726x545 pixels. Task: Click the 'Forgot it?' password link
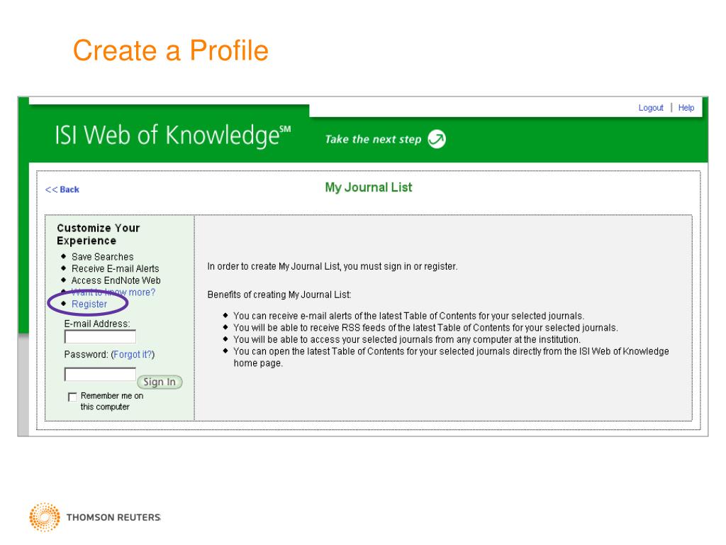click(133, 355)
